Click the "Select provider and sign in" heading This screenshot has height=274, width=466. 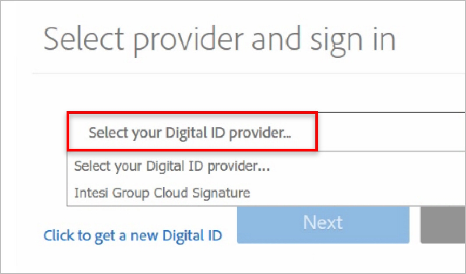pos(219,39)
